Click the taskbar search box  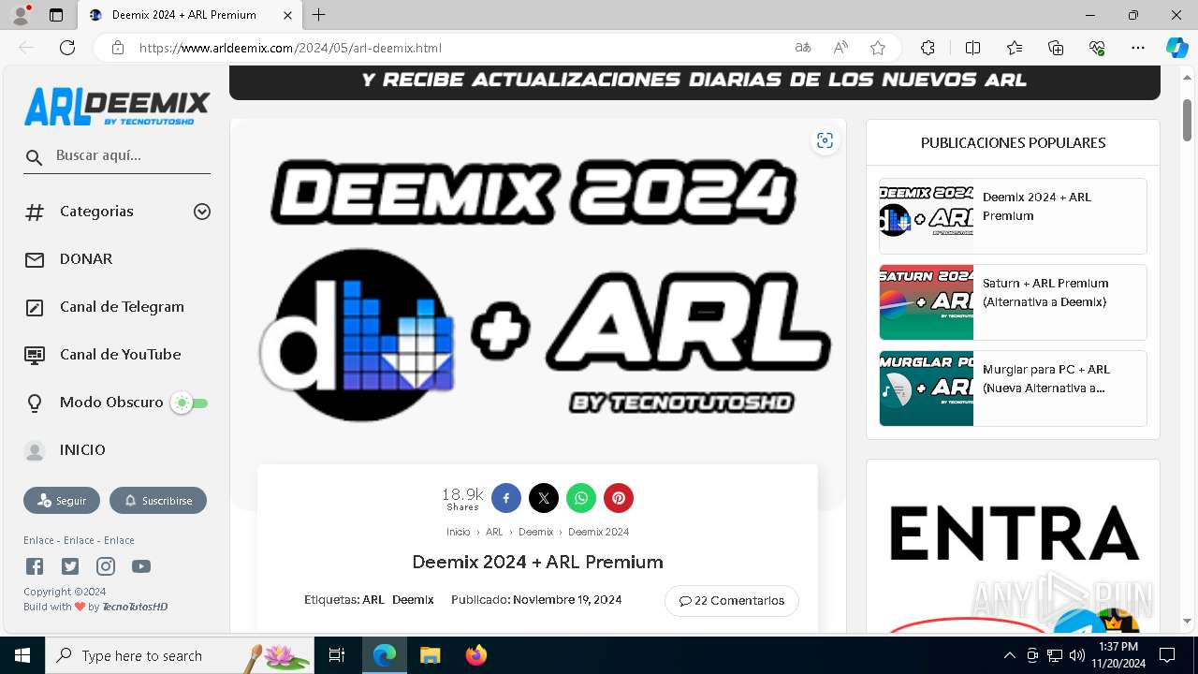[180, 655]
